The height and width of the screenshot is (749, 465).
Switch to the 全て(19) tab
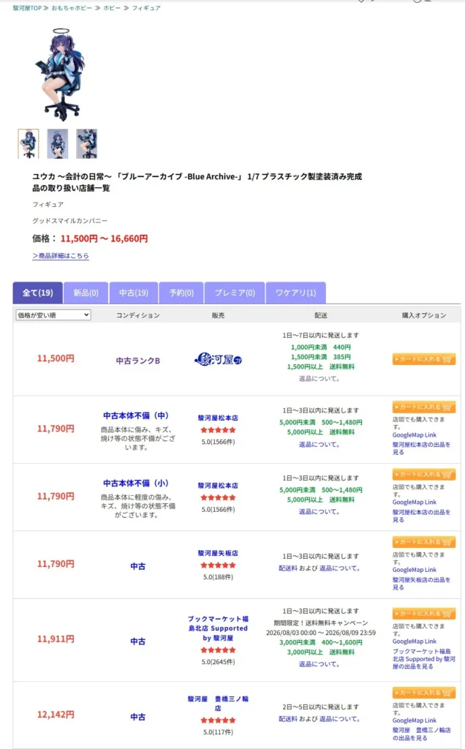click(x=38, y=293)
